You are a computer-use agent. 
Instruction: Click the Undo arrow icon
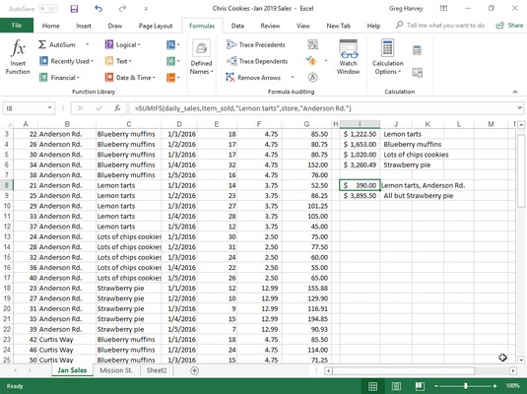point(99,9)
